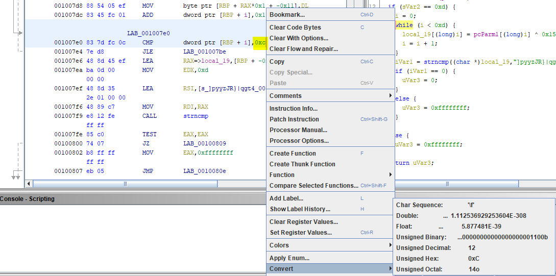Select Create Function menu item
Screen dimensions: 556x276
pos(330,154)
